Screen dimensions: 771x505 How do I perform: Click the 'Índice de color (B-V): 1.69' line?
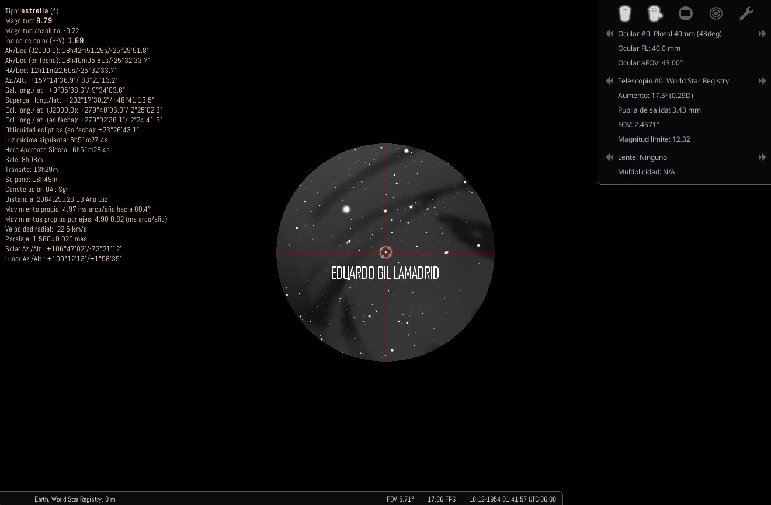(x=44, y=41)
